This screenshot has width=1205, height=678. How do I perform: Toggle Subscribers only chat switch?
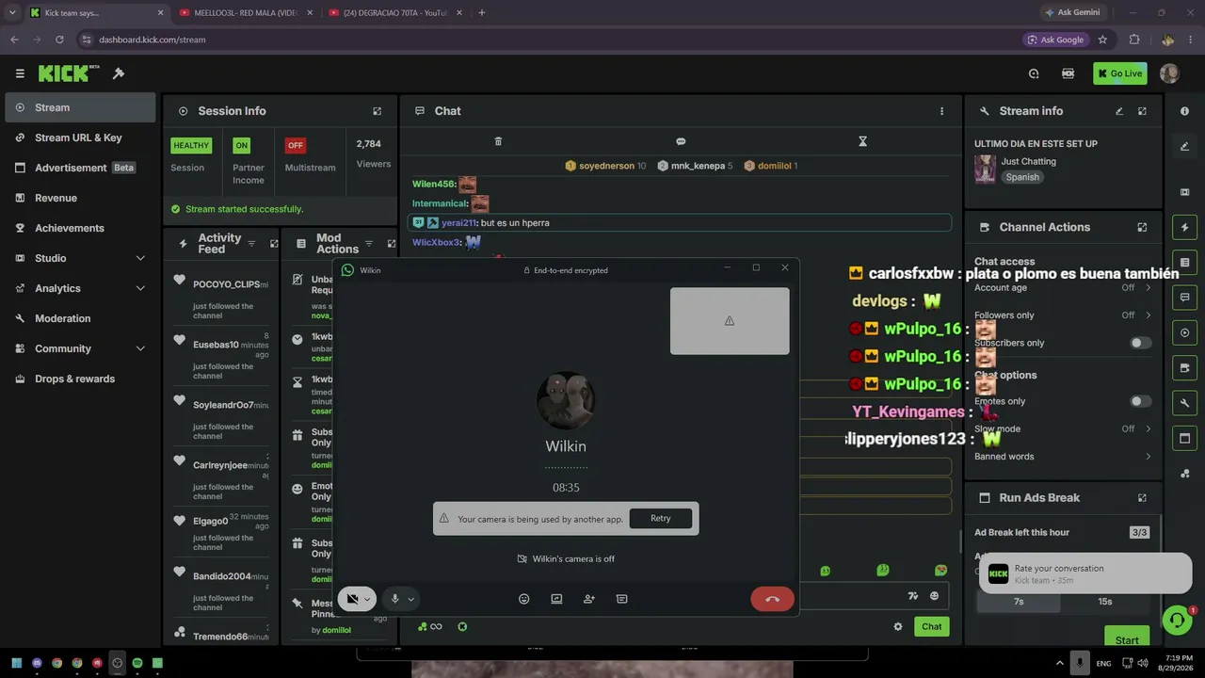(x=1140, y=343)
